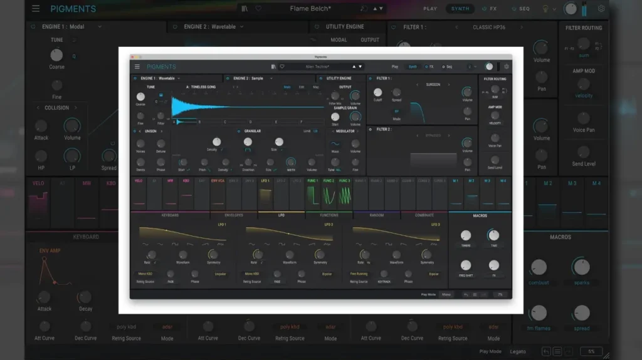
Task: Switch to Functions modulation tab
Action: (x=329, y=215)
